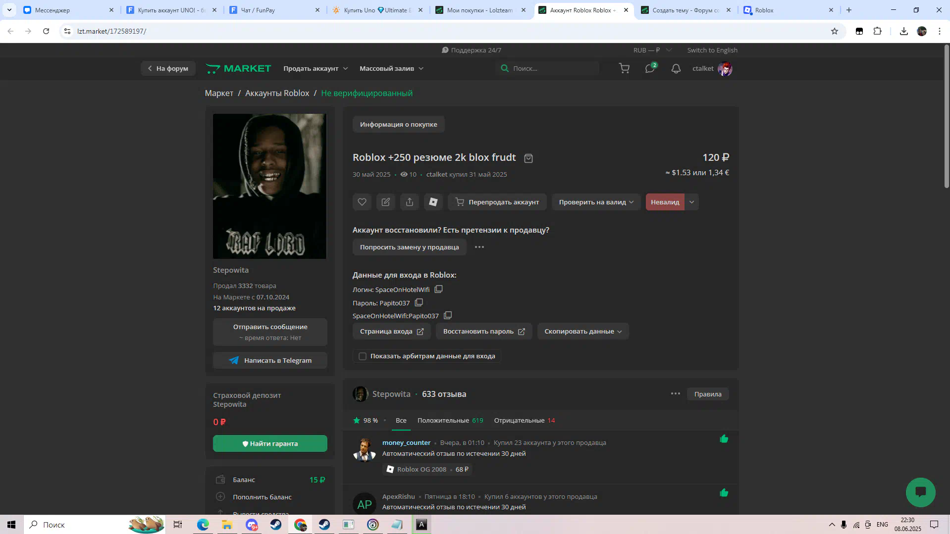Image resolution: width=950 pixels, height=534 pixels.
Task: Click Перепродать аккаунт button
Action: point(497,202)
